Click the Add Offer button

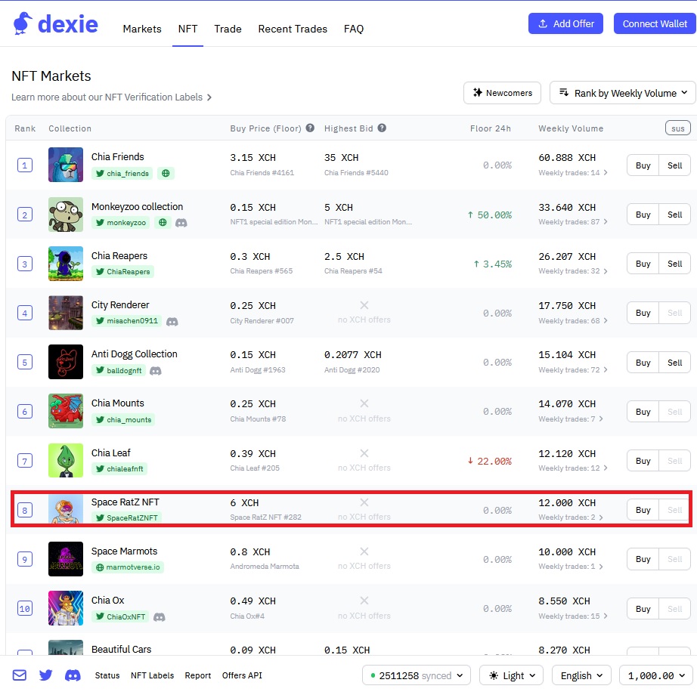tap(565, 23)
